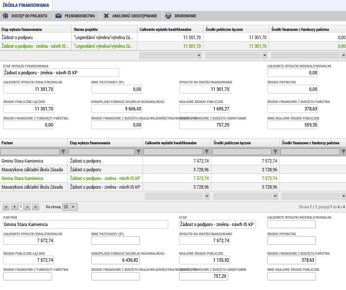Sort by Partner column header

[33, 143]
